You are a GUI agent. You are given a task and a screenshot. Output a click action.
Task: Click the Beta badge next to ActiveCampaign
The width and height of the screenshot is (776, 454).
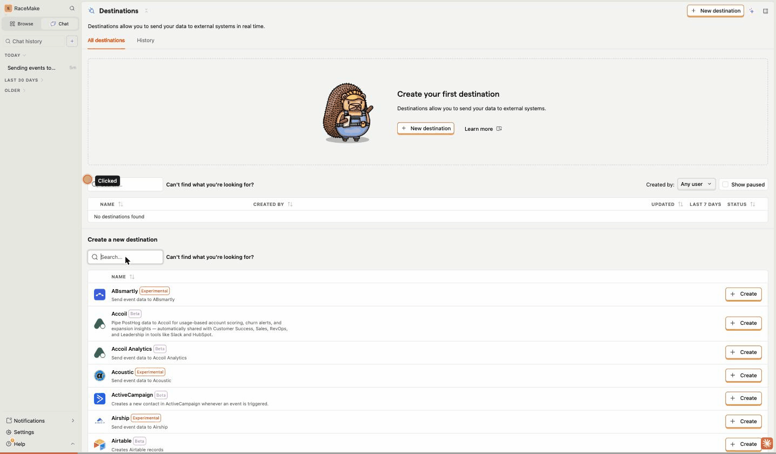(x=161, y=395)
